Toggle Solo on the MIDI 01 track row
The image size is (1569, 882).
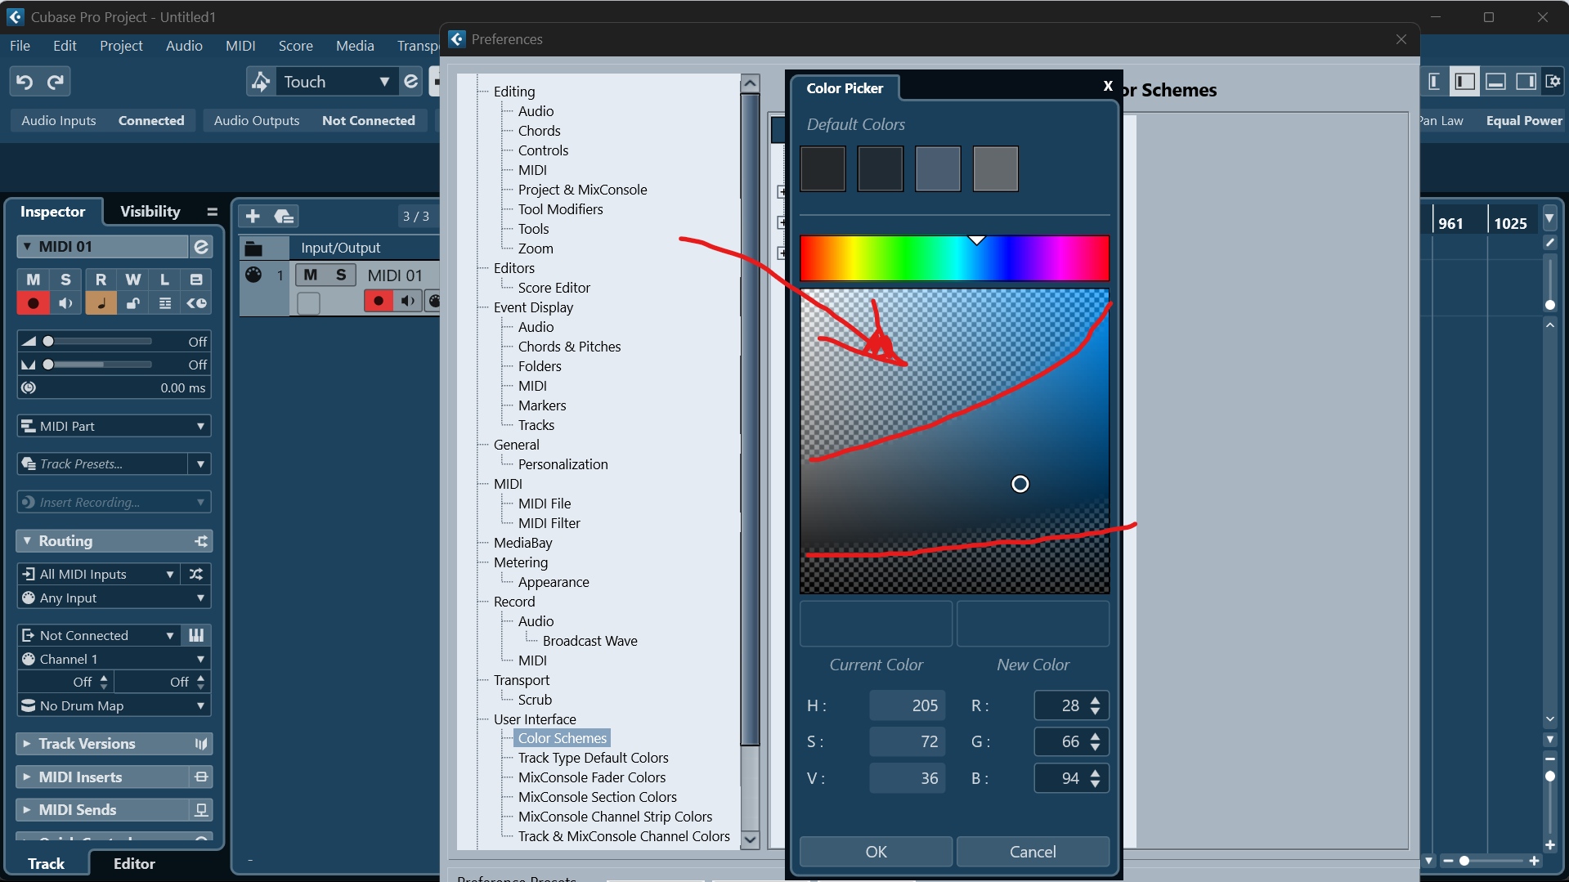341,275
